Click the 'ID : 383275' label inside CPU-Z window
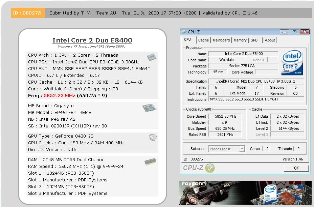Viewport: 314px width, 207px height. [193, 159]
